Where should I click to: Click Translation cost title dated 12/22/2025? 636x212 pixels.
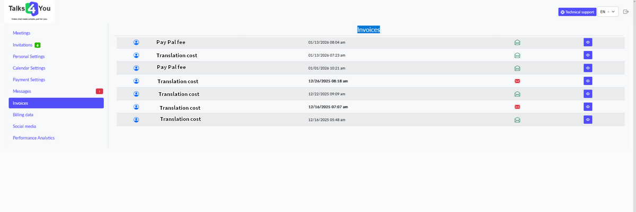point(179,94)
